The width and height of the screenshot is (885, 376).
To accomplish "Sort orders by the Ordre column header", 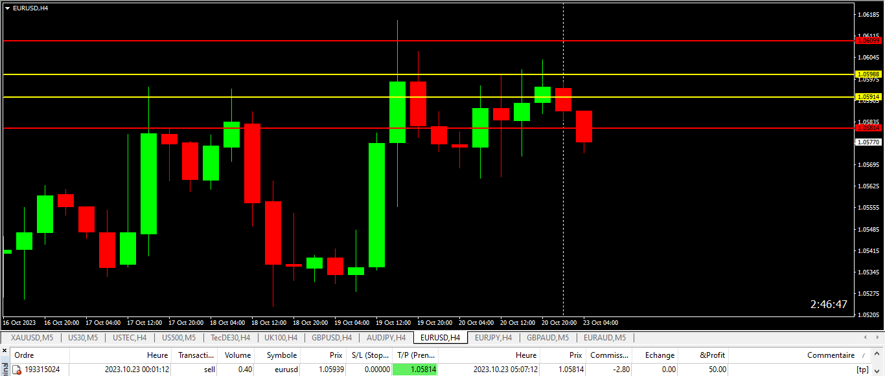I will tap(24, 355).
